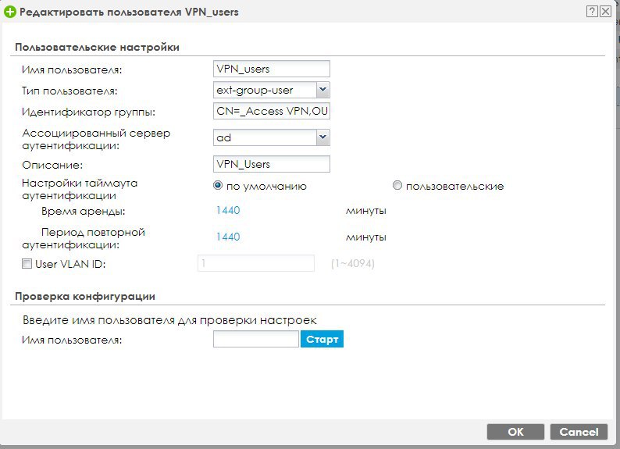Click the lease time value 1440
Screen dimensions: 620x449
[227, 211]
